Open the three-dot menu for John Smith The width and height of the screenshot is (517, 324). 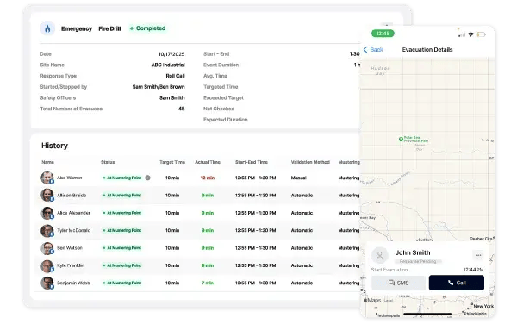pos(477,255)
